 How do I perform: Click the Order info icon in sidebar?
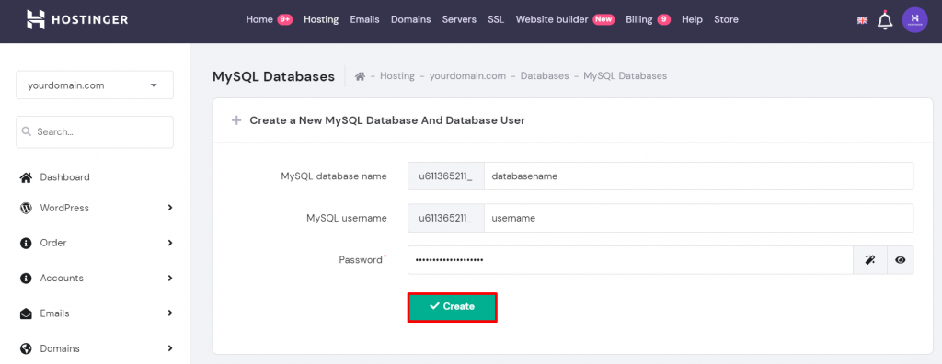[25, 244]
